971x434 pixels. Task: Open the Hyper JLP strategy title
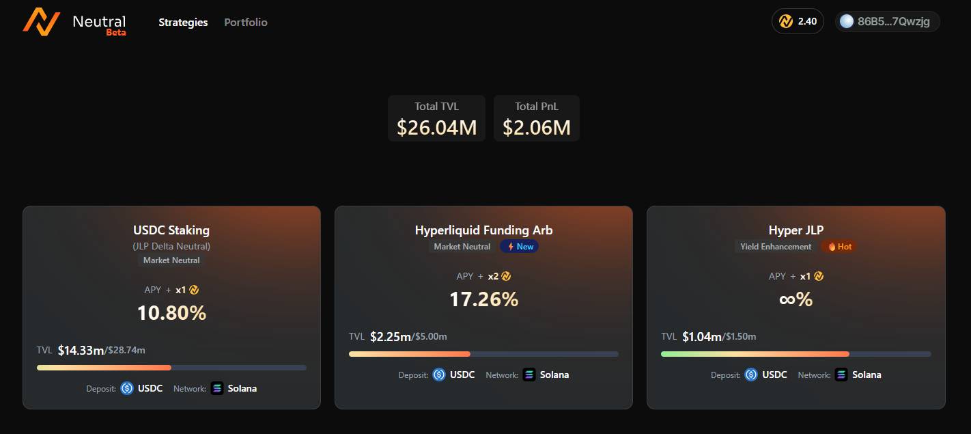tap(796, 230)
